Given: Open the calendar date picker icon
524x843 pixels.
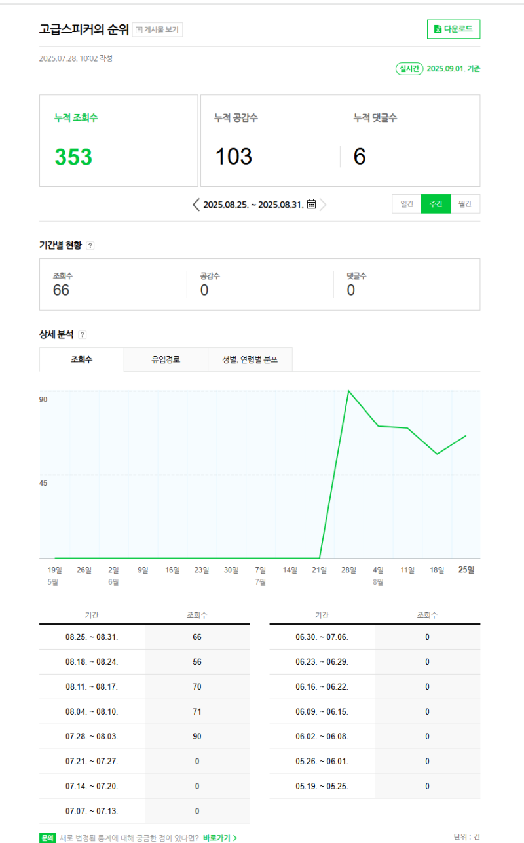Looking at the screenshot, I should (311, 204).
